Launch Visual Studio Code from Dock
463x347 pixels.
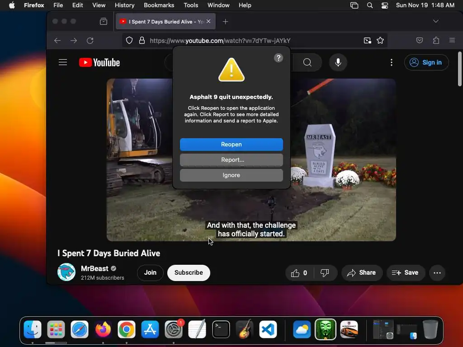click(268, 329)
